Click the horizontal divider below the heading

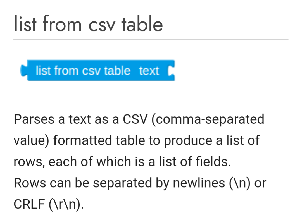click(x=151, y=39)
